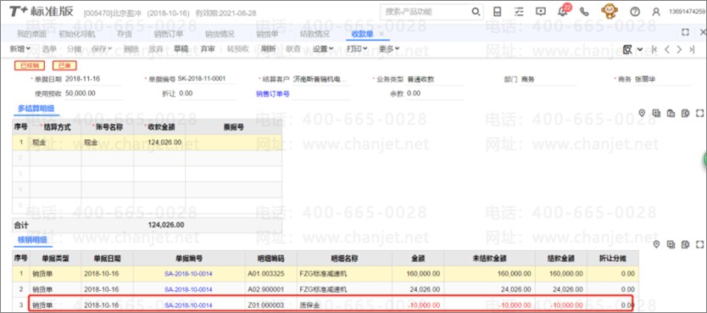Click the 选单 toolbar button
This screenshot has width=707, height=313.
point(49,48)
